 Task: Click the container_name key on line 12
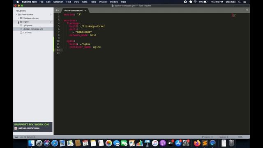(x=80, y=47)
